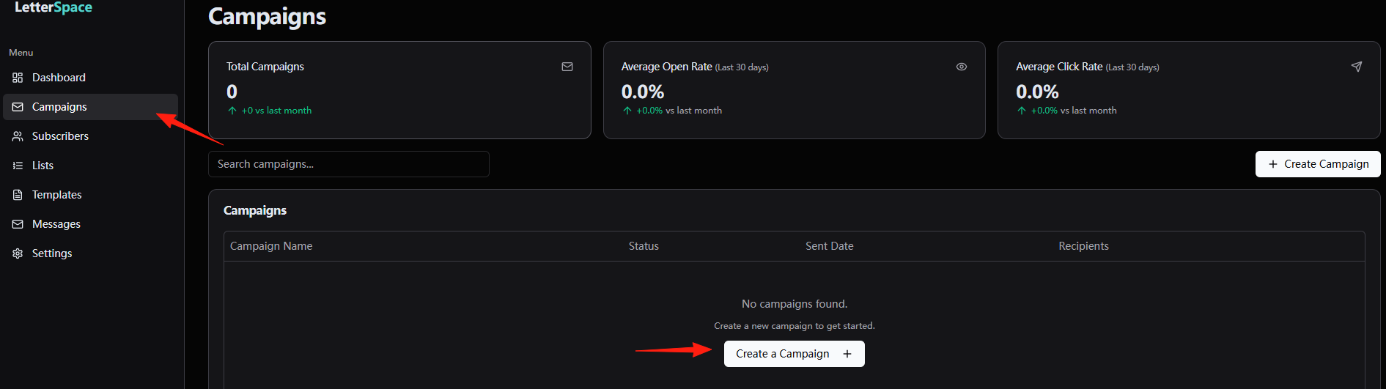1386x389 pixels.
Task: Click the Settings gear icon
Action: pos(18,253)
